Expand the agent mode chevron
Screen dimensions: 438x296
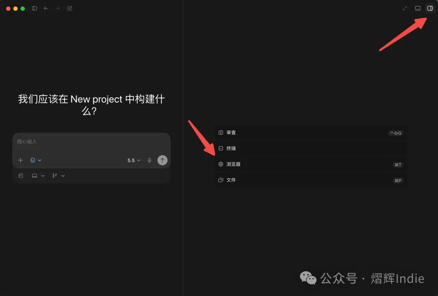[x=40, y=160]
